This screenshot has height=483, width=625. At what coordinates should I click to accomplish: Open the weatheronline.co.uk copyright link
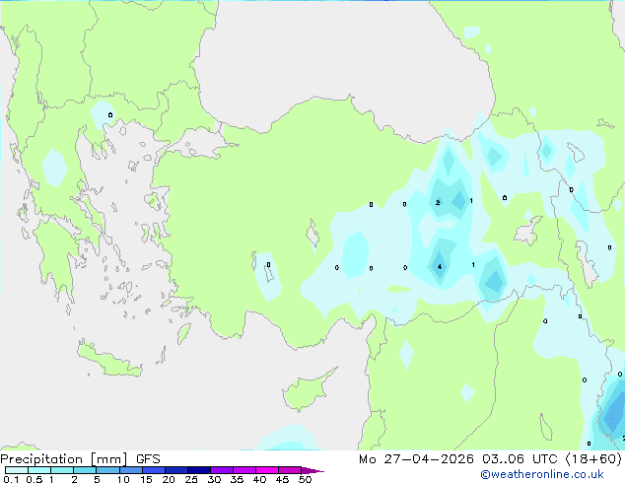pos(542,474)
